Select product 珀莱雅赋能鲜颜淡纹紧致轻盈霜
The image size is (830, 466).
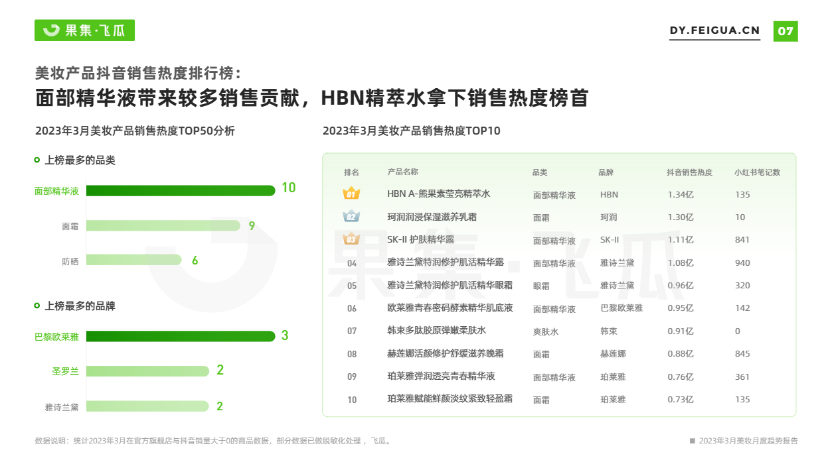(450, 399)
